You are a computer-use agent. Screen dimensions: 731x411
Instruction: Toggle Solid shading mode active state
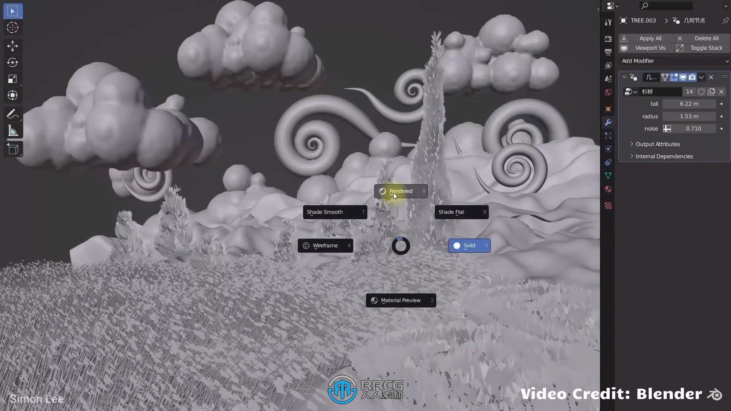click(x=469, y=245)
